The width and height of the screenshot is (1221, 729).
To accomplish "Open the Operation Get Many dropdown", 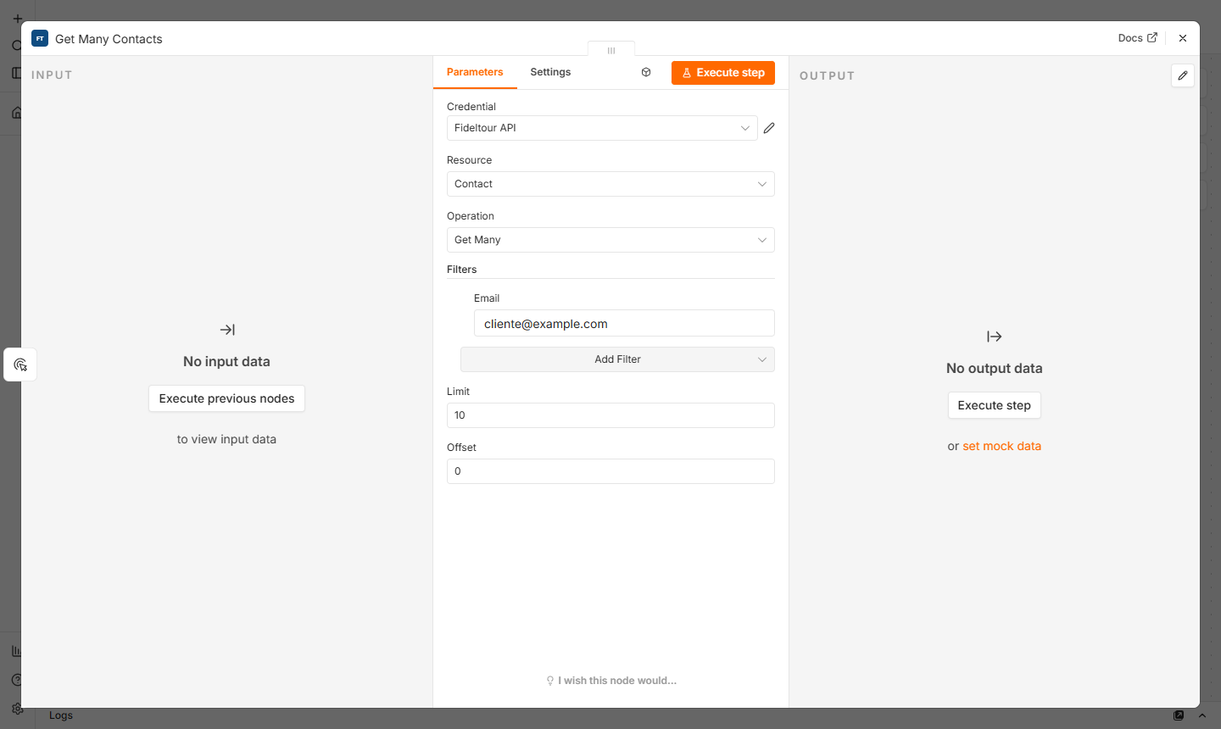I will coord(610,240).
